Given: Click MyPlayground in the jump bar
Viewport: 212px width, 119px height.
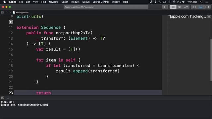Looking at the screenshot, I should point(22,13).
